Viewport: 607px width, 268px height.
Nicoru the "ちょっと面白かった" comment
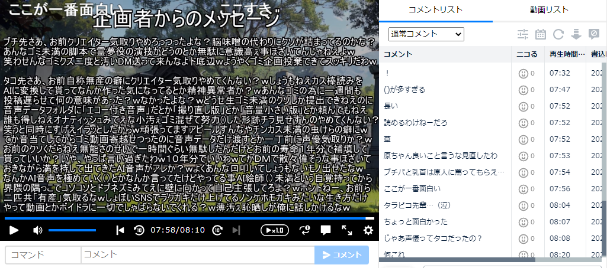[524, 222]
